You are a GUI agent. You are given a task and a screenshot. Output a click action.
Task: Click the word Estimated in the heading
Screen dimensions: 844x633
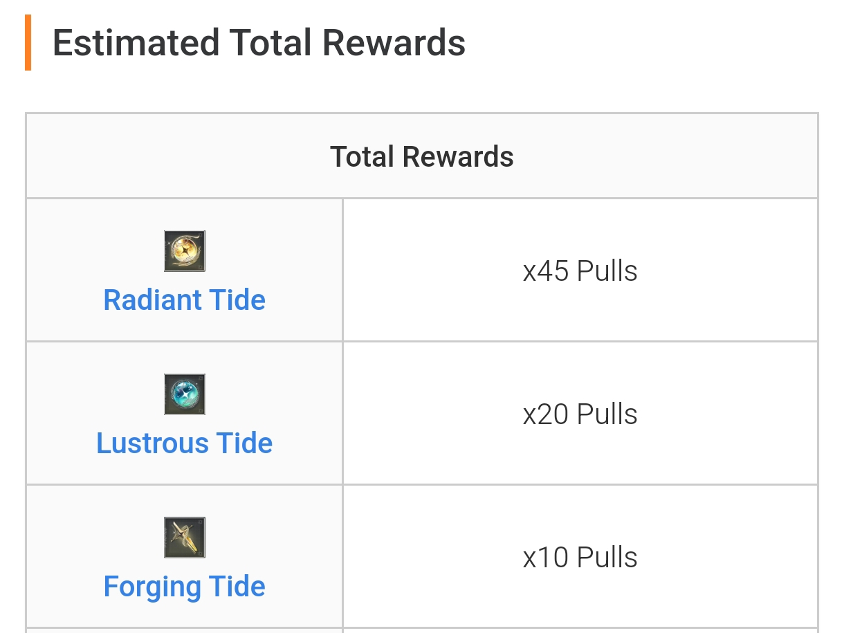(136, 43)
